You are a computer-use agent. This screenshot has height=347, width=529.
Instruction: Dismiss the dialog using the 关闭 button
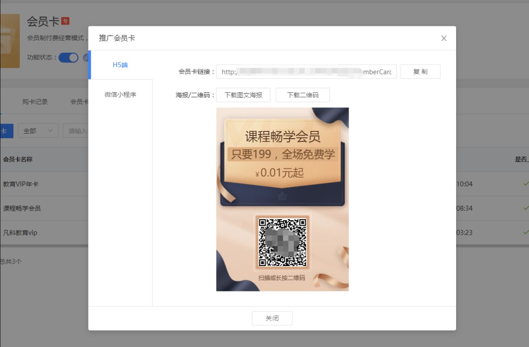(272, 318)
